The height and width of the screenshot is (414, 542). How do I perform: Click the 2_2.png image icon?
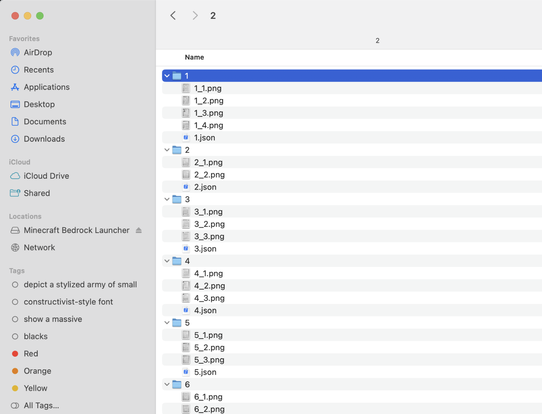point(186,175)
